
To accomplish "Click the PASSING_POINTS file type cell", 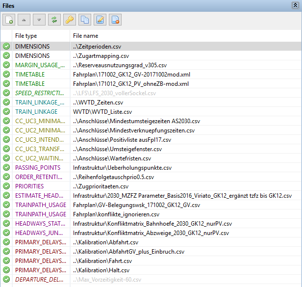I will click(38, 167).
